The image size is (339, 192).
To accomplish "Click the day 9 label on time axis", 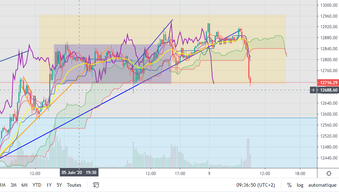I will pos(209,174).
